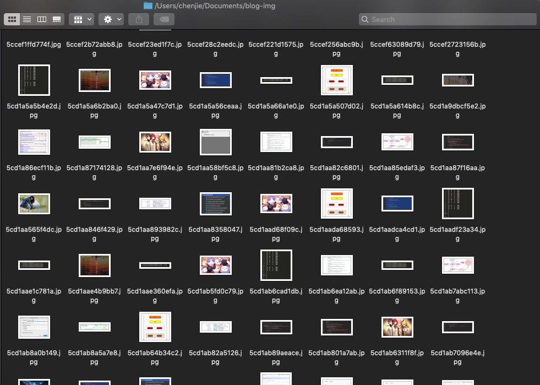Select thumbnail for 5cd1aa846f429.jpg
This screenshot has width=540, height=385.
(94, 203)
